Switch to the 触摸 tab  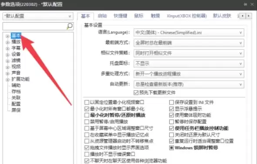155,16
